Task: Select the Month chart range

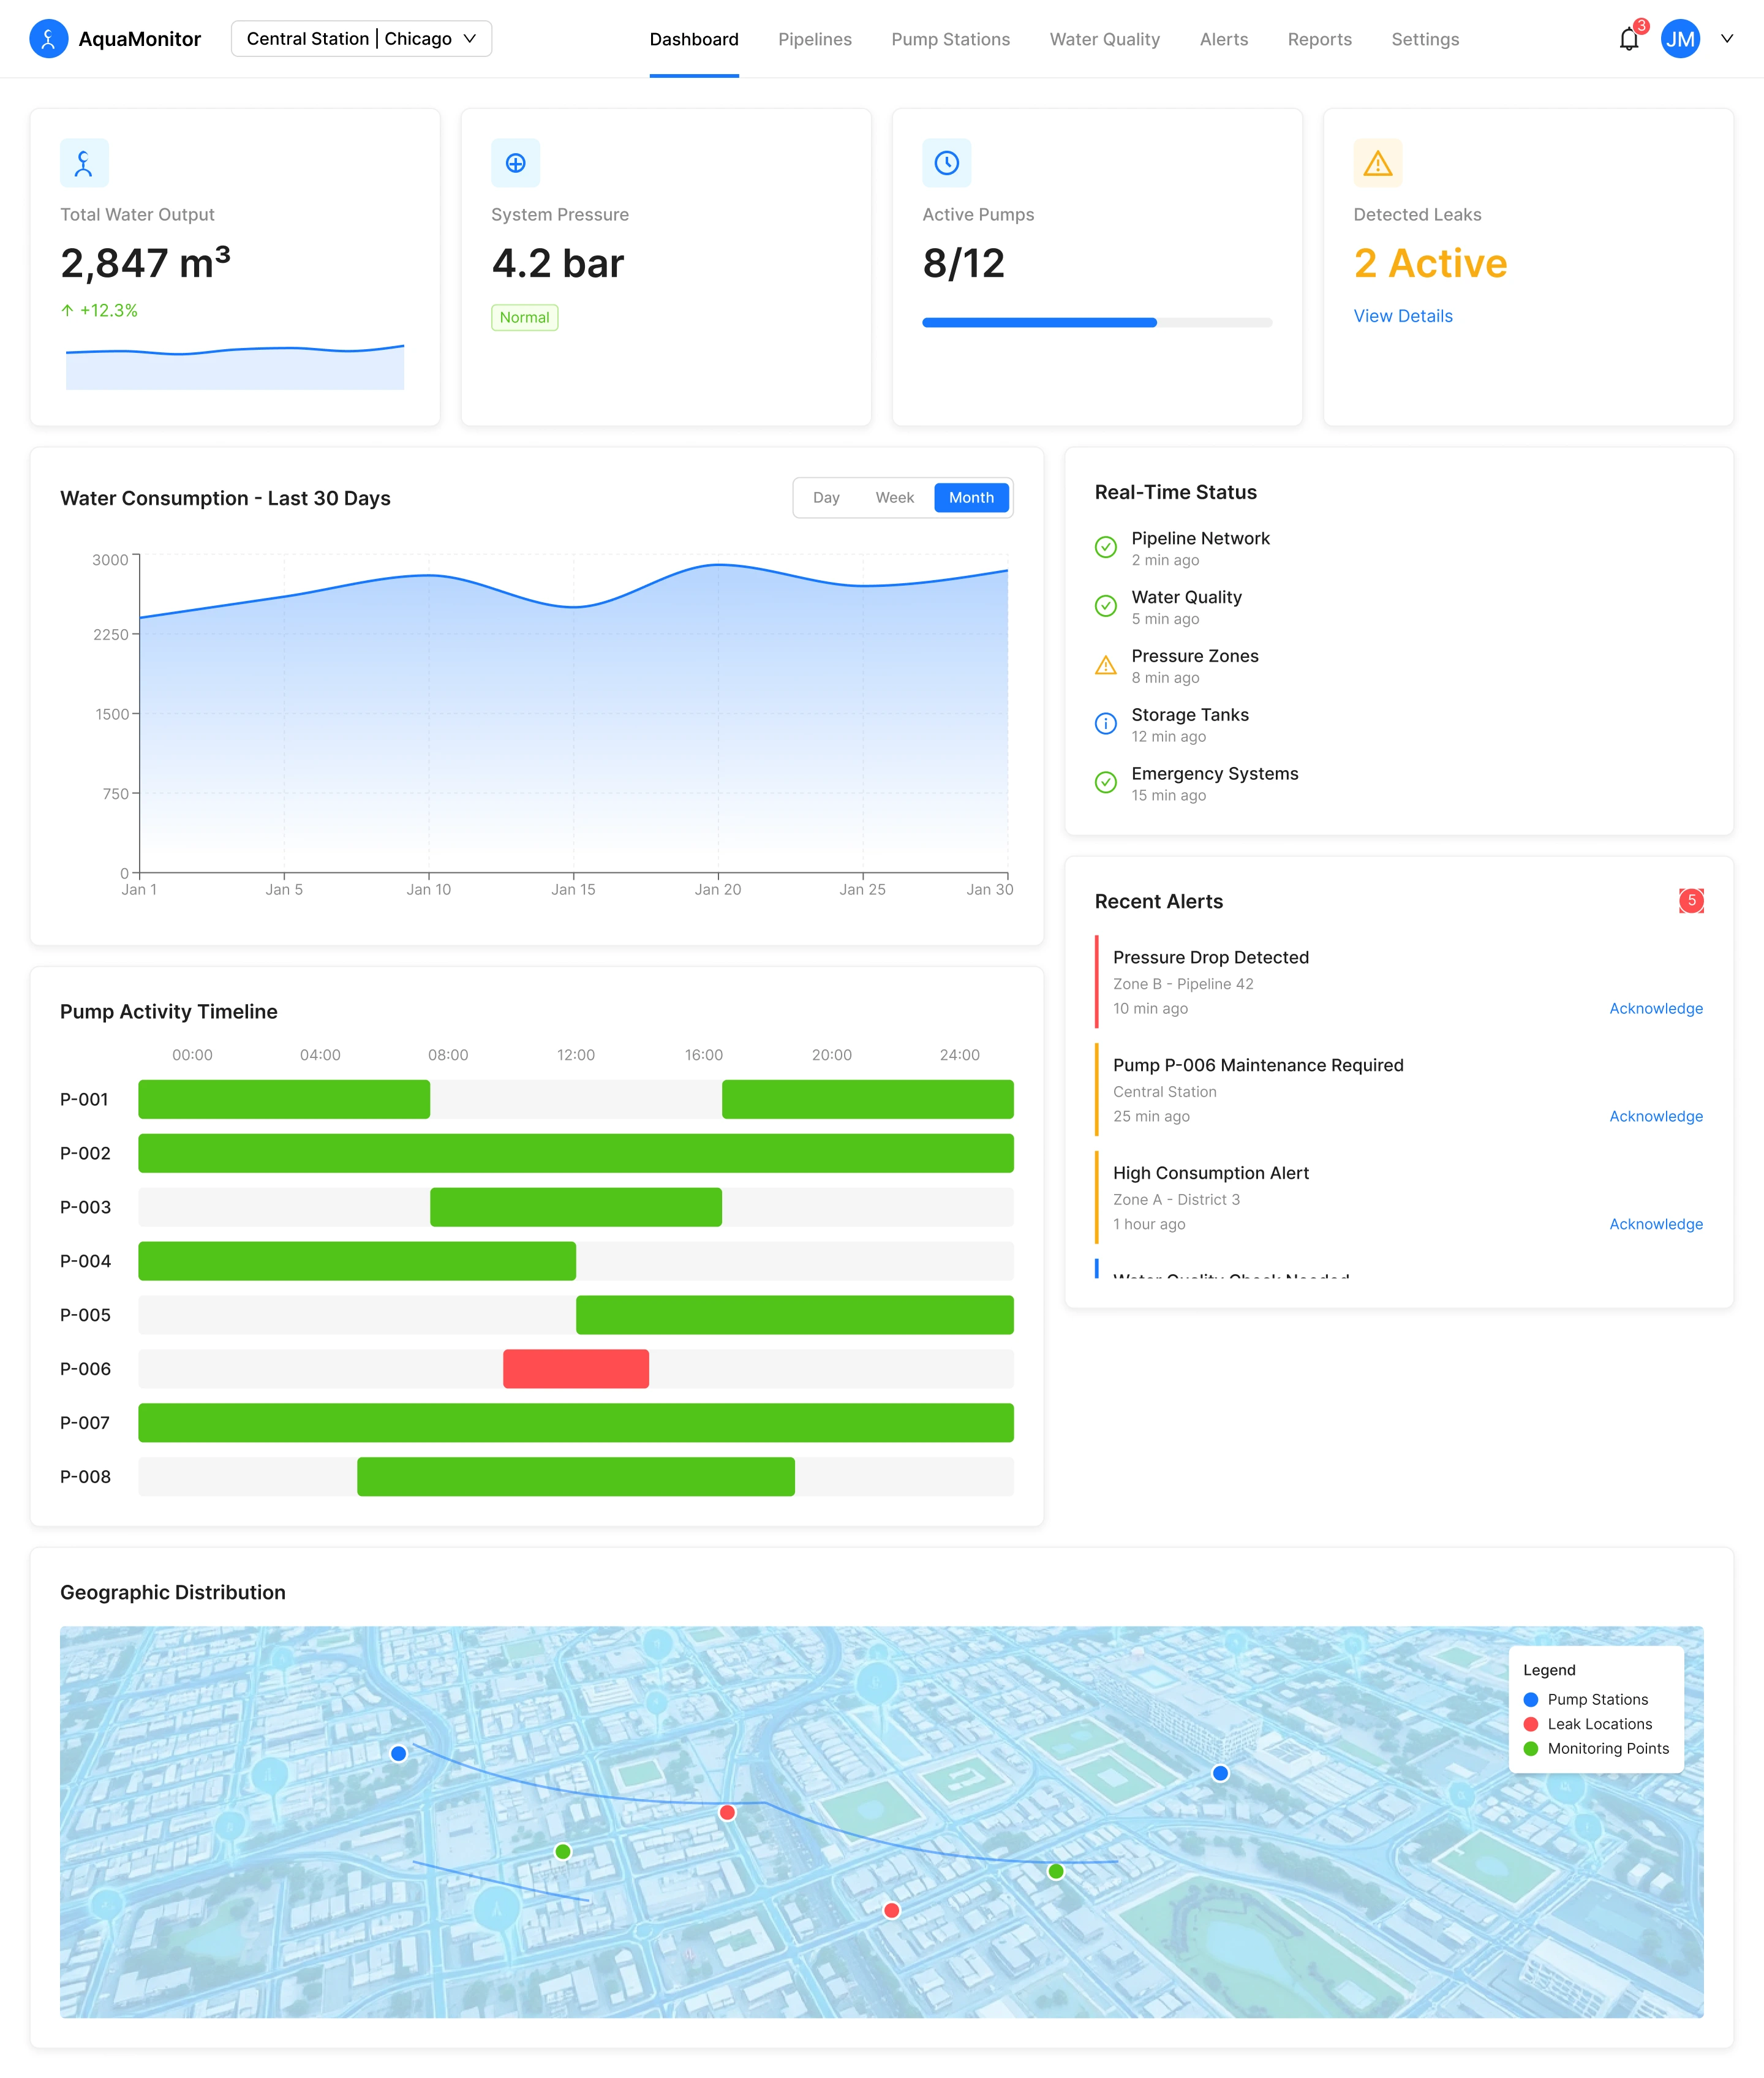Action: [x=970, y=498]
